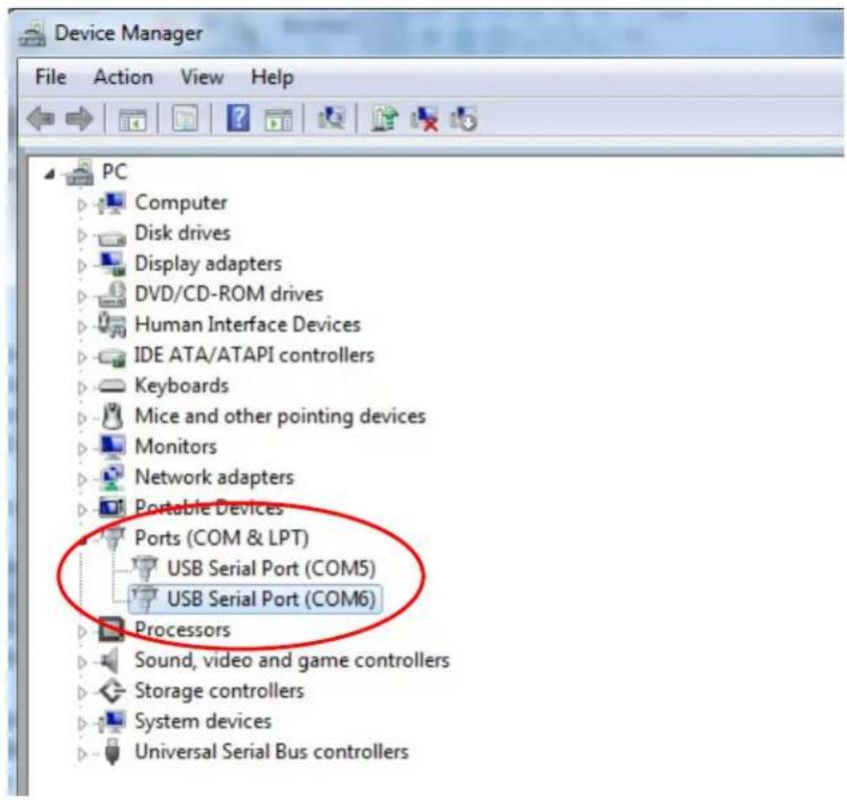This screenshot has width=847, height=800.
Task: Click the Back arrow toolbar icon
Action: tap(41, 118)
